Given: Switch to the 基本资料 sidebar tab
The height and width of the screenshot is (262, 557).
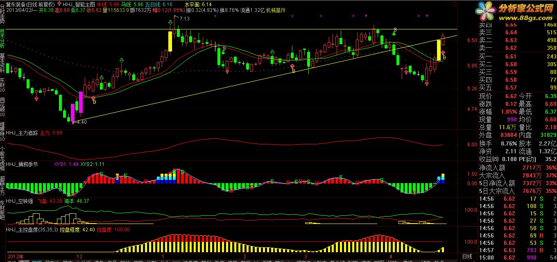Looking at the screenshot, I should (x=2, y=62).
